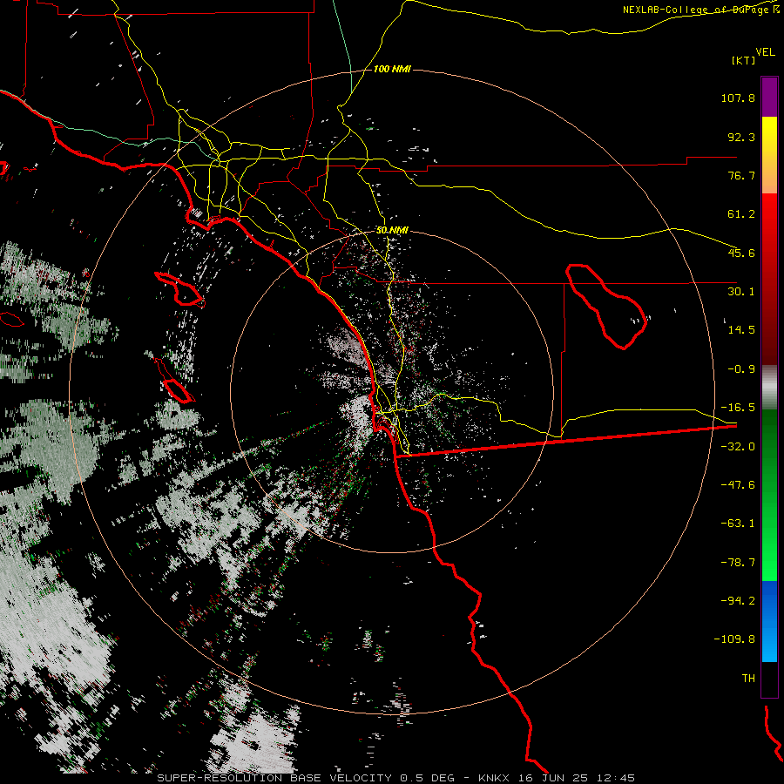Viewport: 784px width, 784px height.
Task: Select the 92.3 velocity scale value
Action: (741, 137)
